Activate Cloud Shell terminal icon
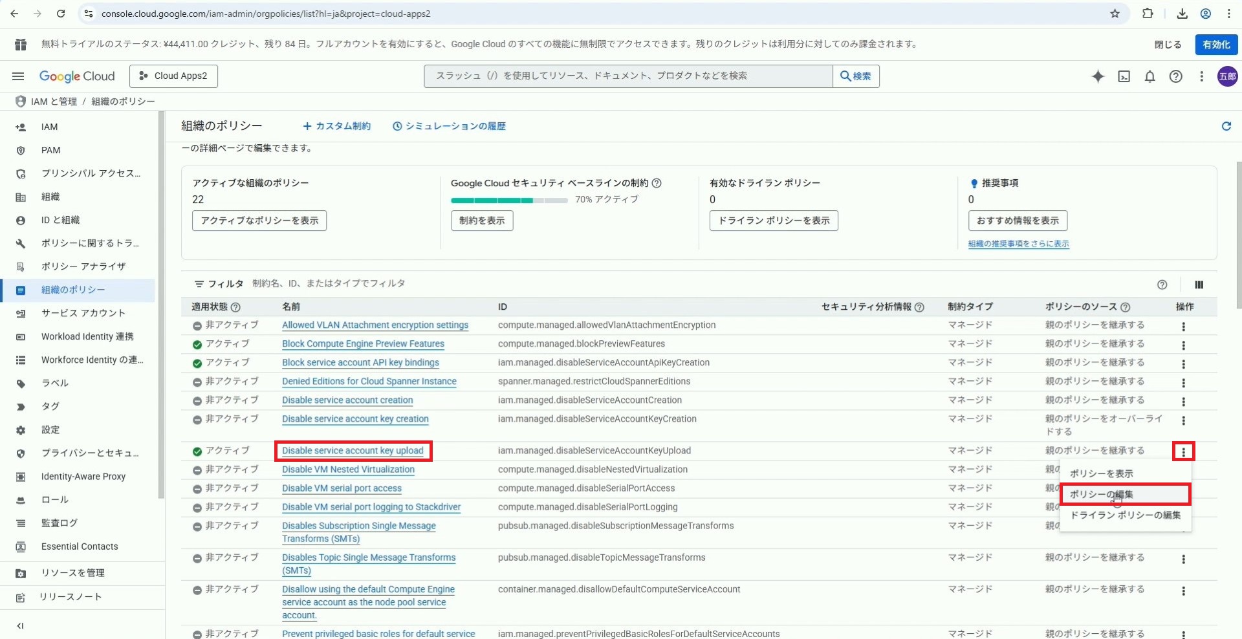This screenshot has width=1242, height=639. pos(1124,76)
